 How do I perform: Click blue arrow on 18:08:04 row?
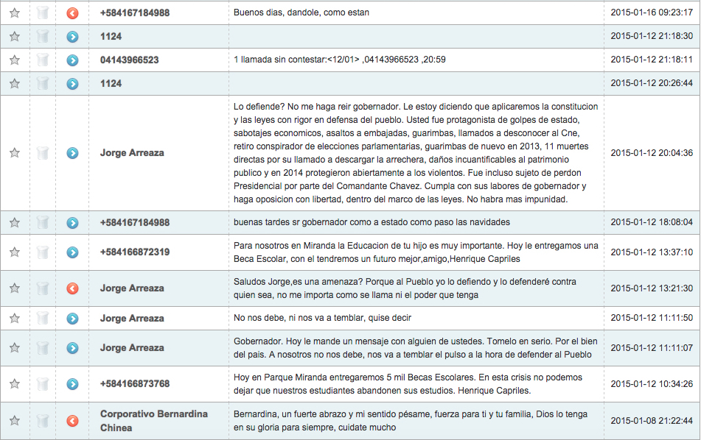click(72, 223)
